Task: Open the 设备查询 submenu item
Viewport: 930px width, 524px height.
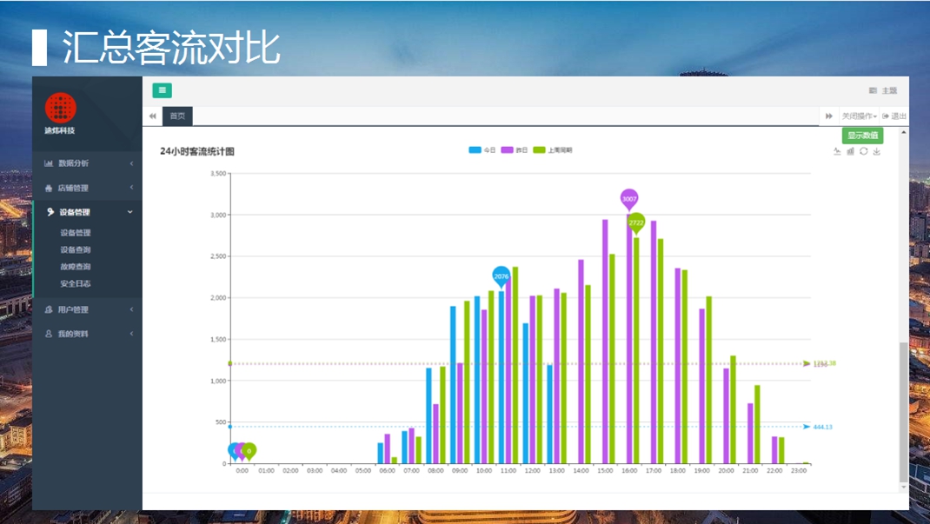Action: click(x=76, y=249)
